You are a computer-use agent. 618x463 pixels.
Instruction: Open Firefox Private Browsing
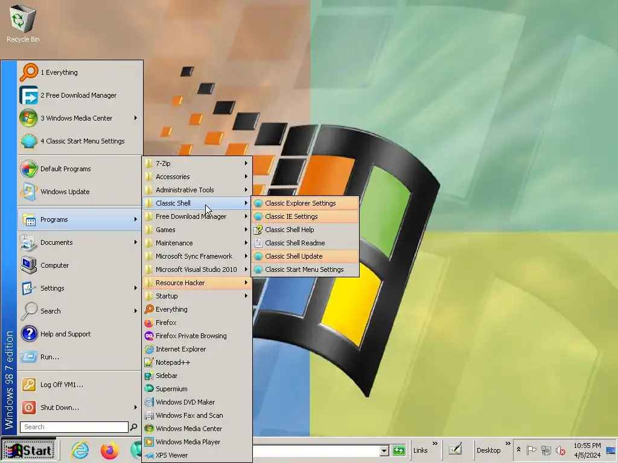pyautogui.click(x=197, y=336)
